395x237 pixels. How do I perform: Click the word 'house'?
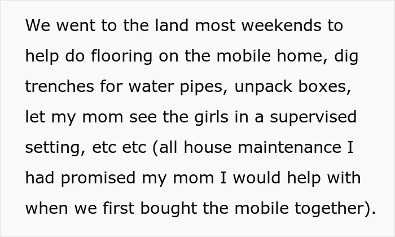click(x=208, y=147)
